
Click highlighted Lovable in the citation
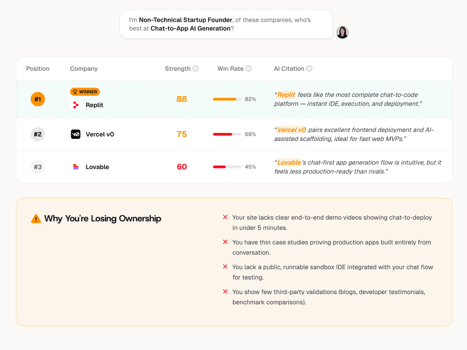click(289, 163)
